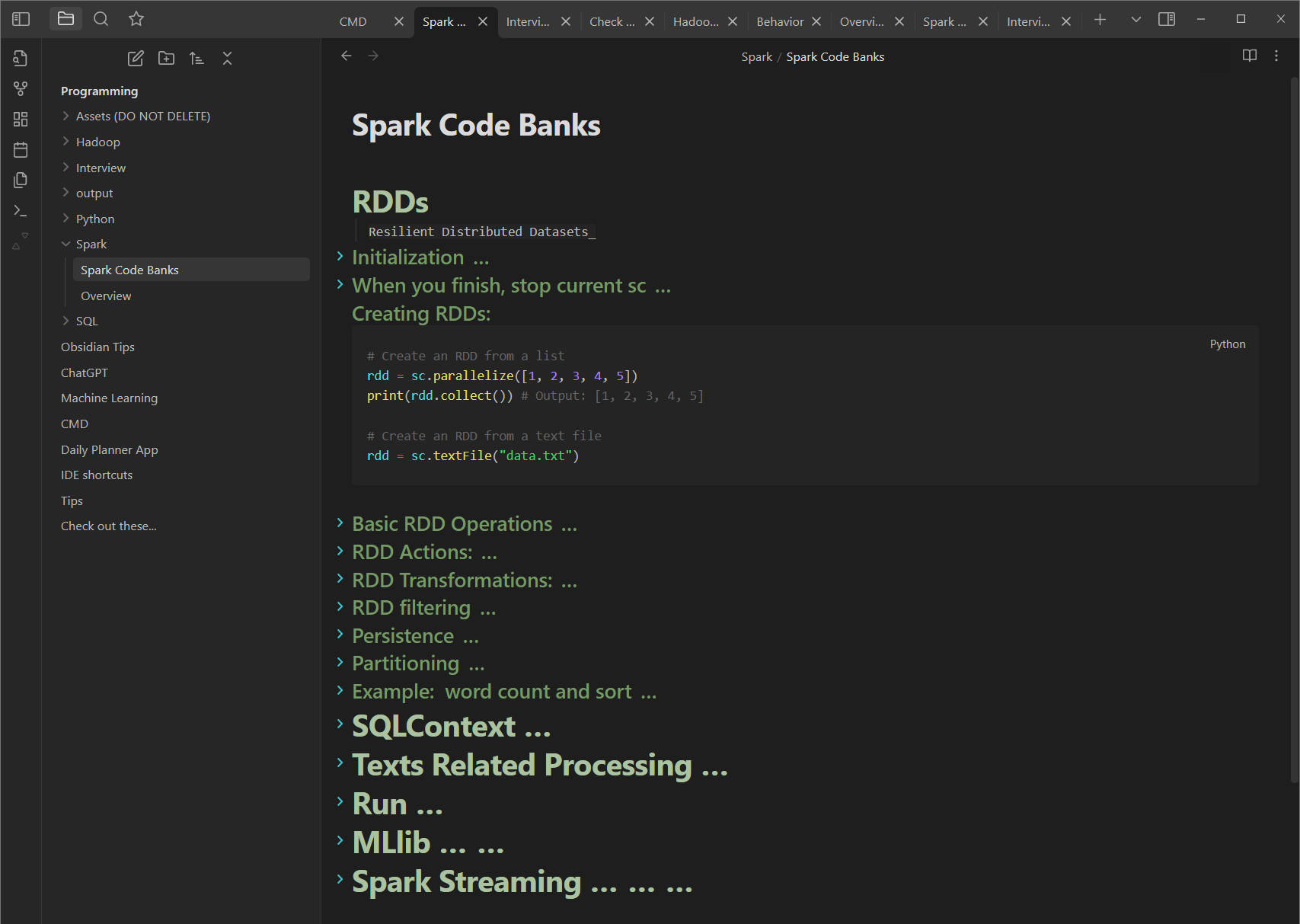The width and height of the screenshot is (1300, 924).
Task: Create a new folder in the explorer
Action: [166, 59]
